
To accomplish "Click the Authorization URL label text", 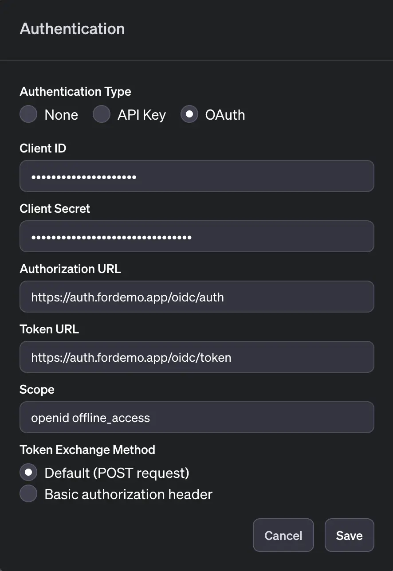I will point(70,269).
